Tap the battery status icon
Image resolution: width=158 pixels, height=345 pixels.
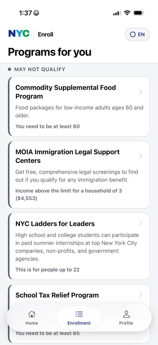[139, 13]
